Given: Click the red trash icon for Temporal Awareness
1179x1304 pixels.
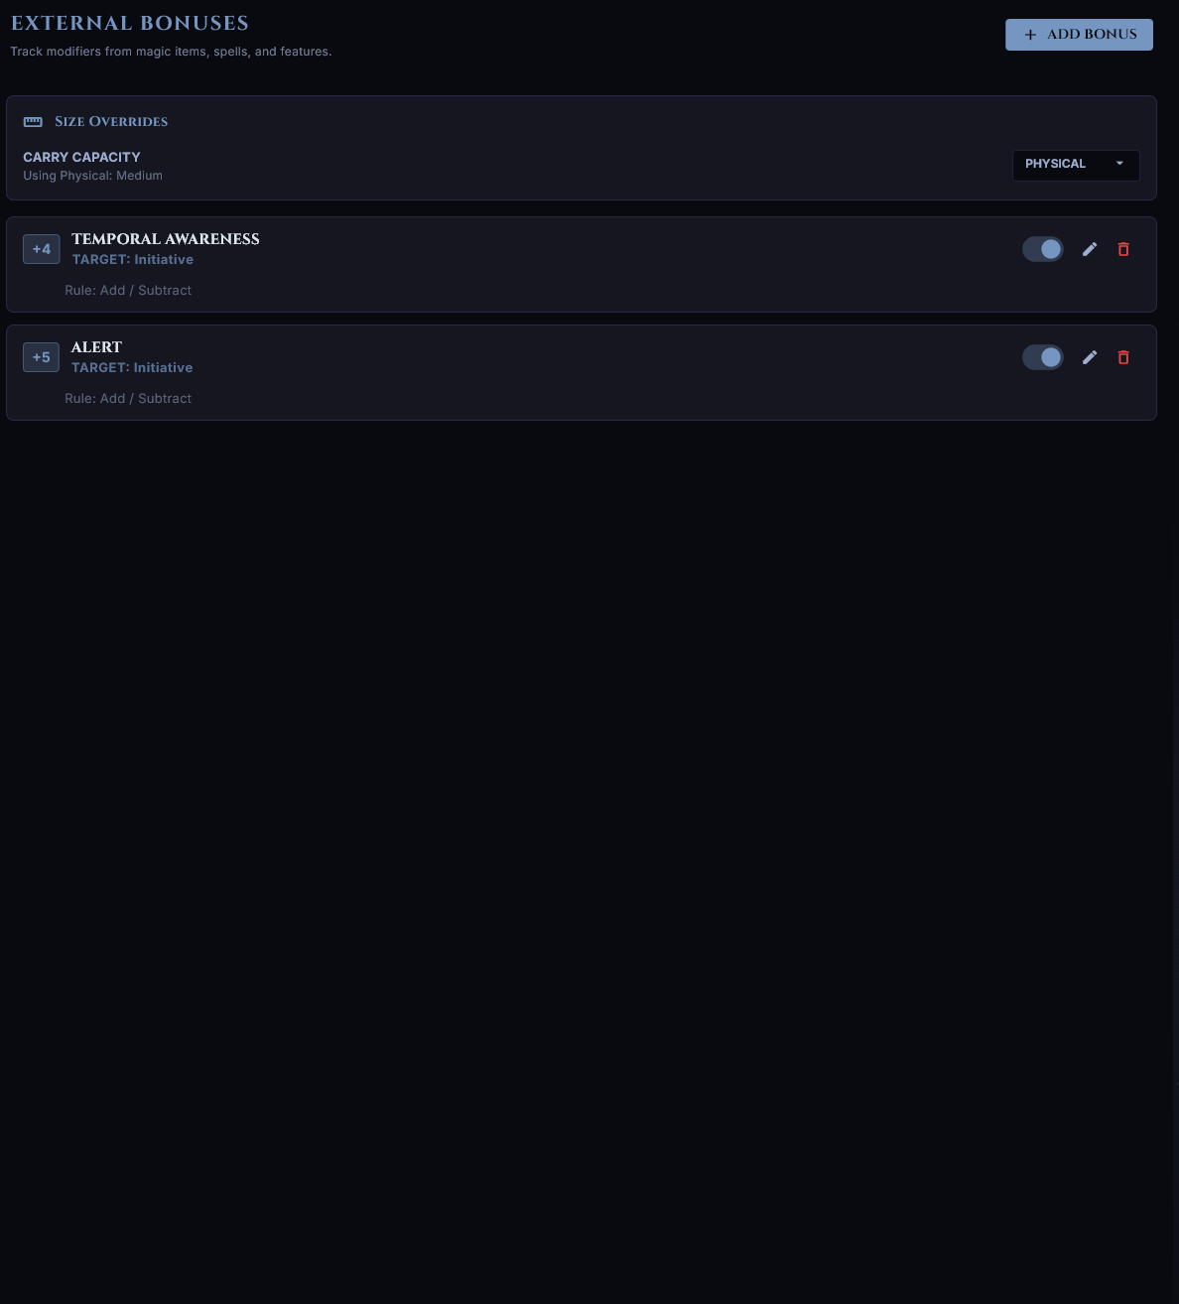Looking at the screenshot, I should [1123, 249].
